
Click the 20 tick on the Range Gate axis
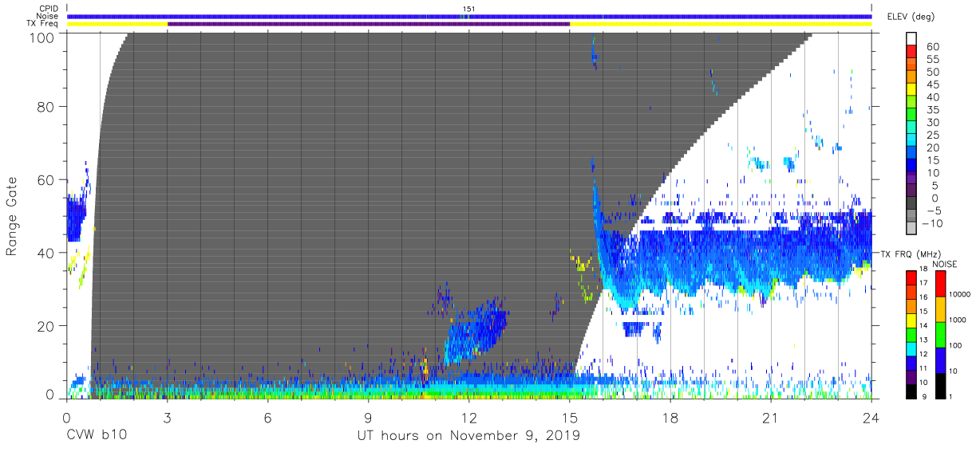click(47, 326)
